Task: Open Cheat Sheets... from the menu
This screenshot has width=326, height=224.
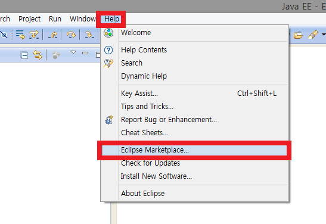Action: (195, 133)
